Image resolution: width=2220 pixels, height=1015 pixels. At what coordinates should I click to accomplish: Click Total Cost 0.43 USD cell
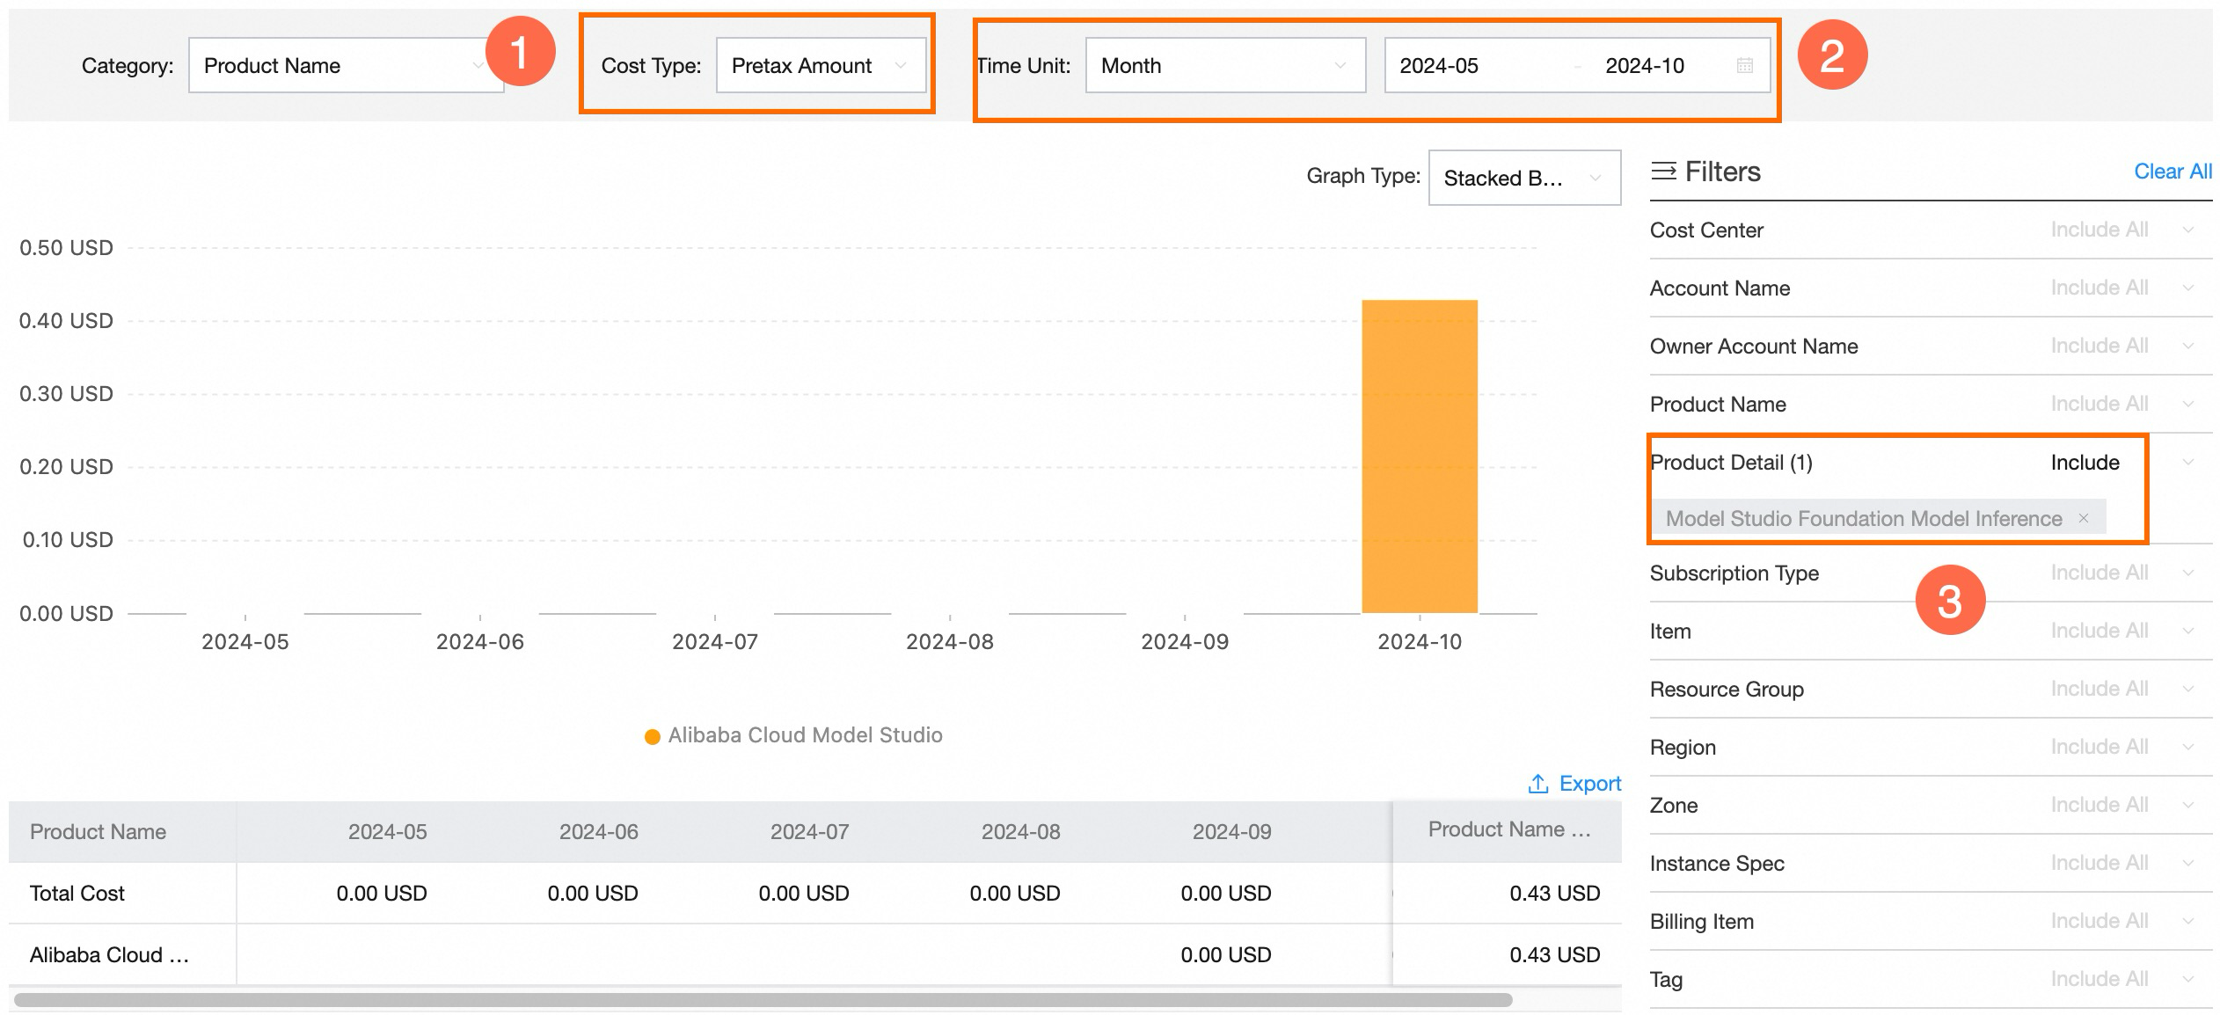click(x=1554, y=893)
